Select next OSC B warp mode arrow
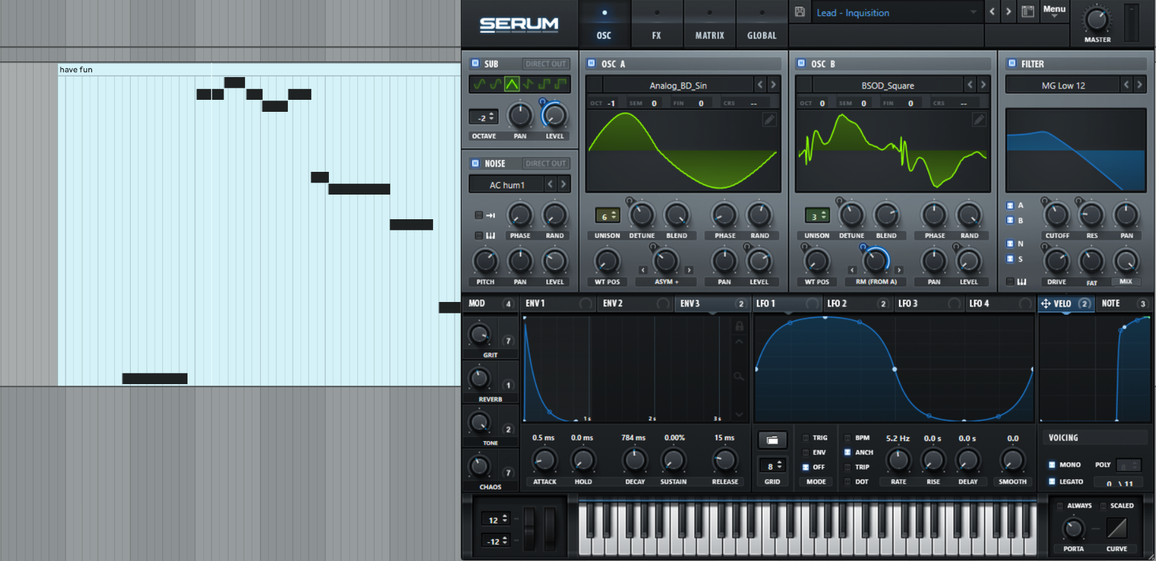 898,270
